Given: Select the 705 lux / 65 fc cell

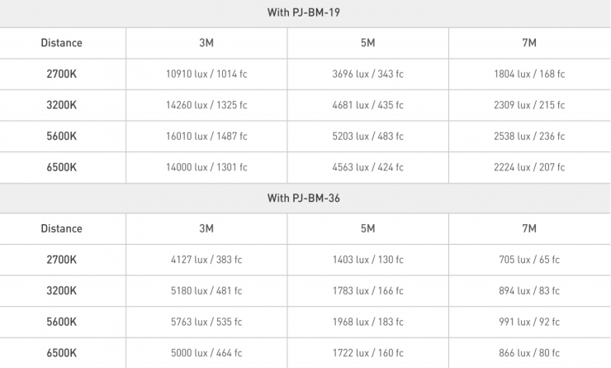Looking at the screenshot, I should coord(529,260).
